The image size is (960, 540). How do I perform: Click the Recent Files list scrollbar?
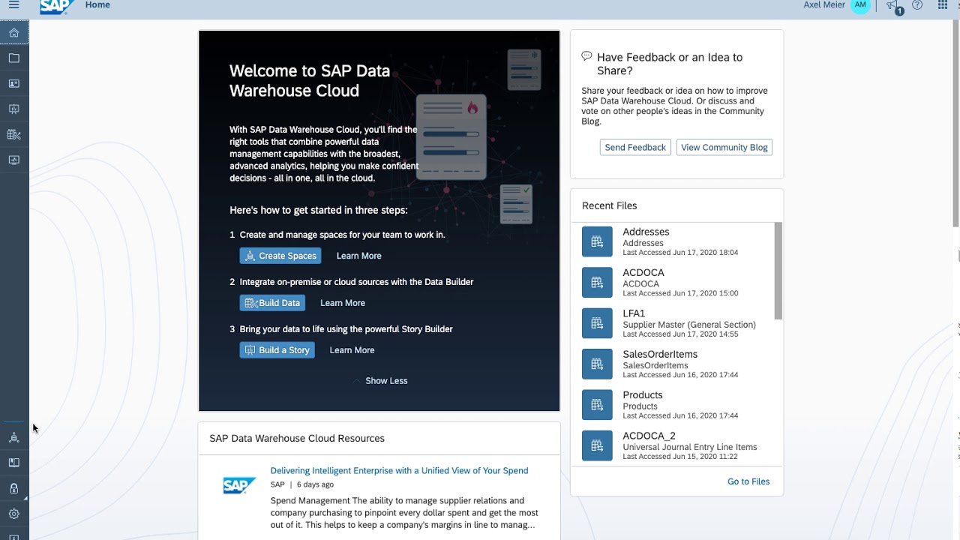tap(778, 271)
